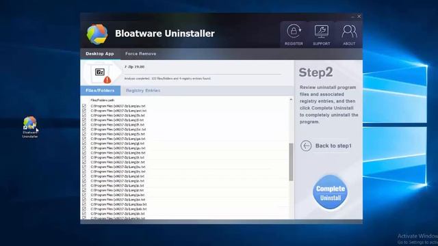Select the Lang\io.txt path row
This screenshot has width=438, height=246.
click(117, 180)
